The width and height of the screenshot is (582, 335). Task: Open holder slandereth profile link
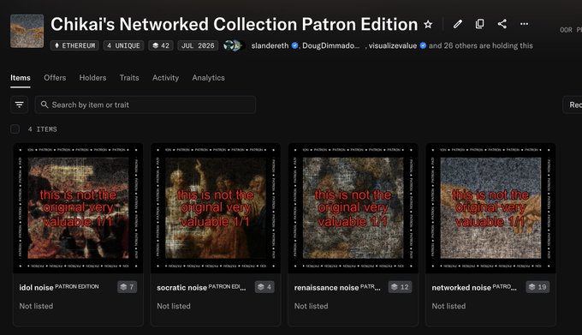(270, 45)
